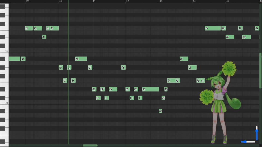
Task: Select the unlabeled long note at left edge
Action: (14, 59)
